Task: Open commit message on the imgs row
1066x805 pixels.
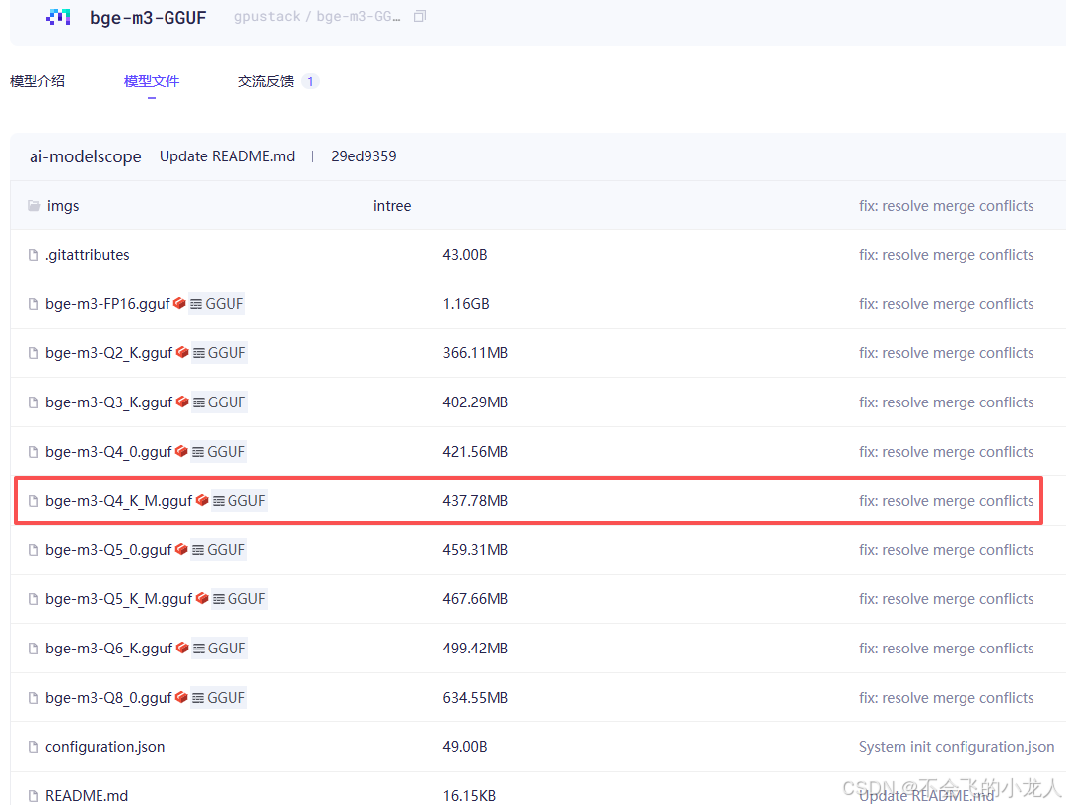Action: (947, 205)
